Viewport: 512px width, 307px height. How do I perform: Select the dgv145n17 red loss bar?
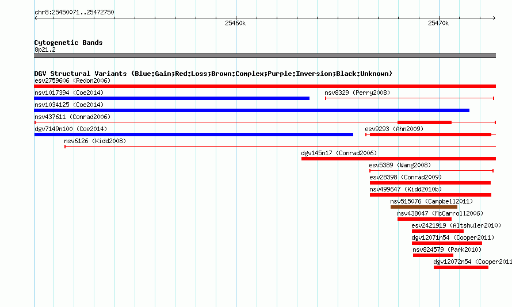tap(398, 159)
